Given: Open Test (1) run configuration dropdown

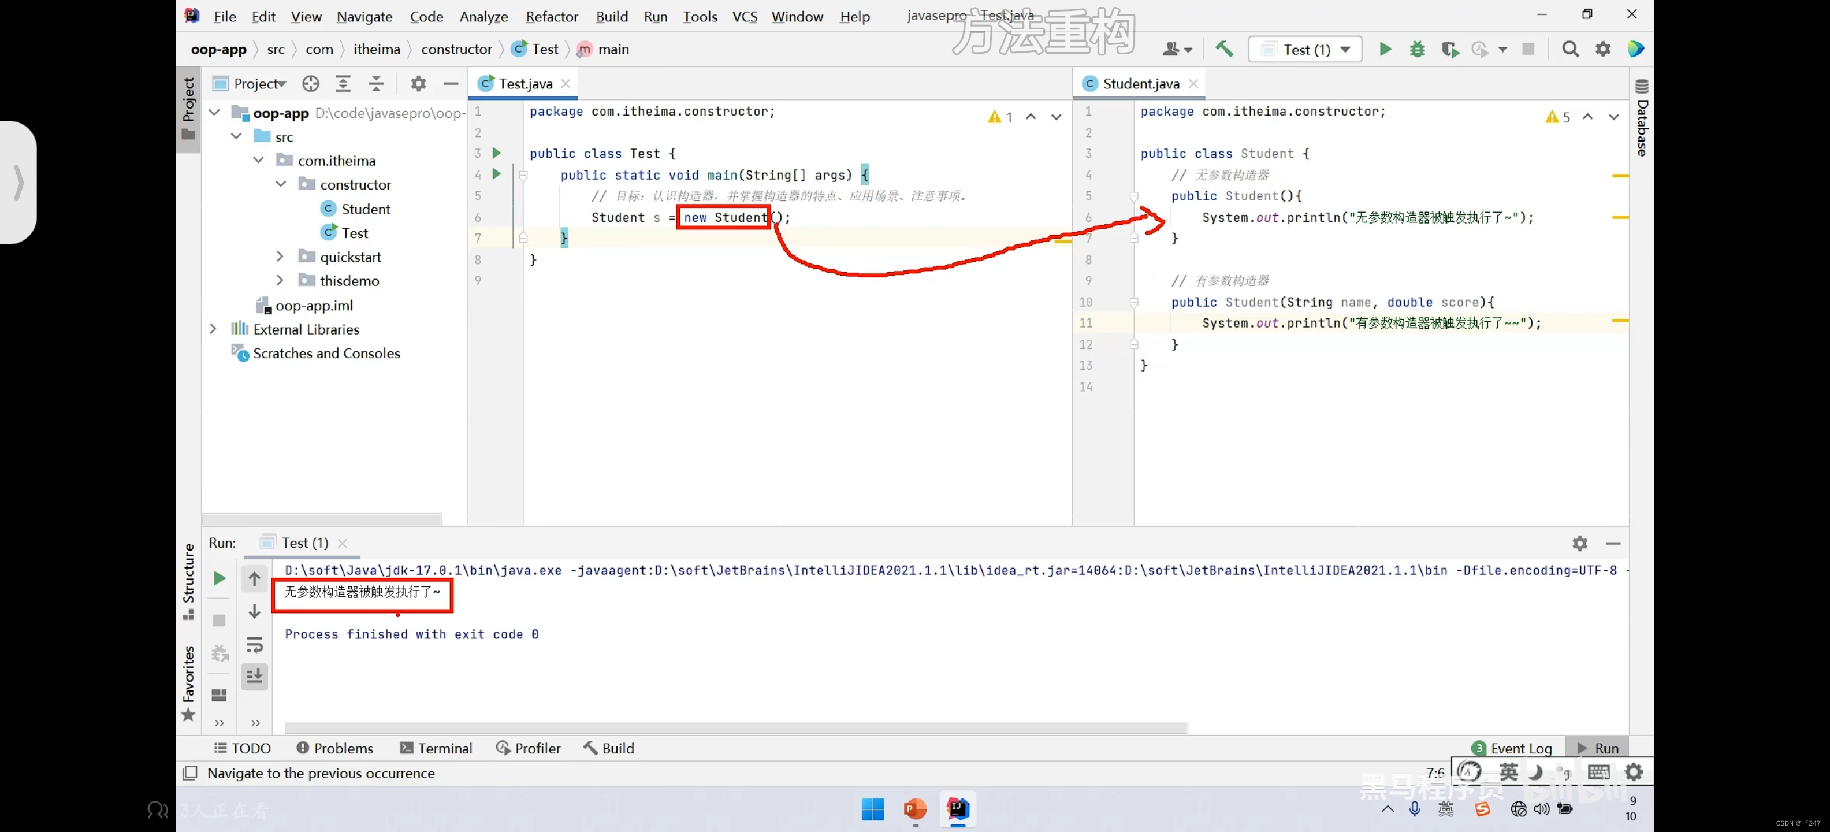Looking at the screenshot, I should coord(1305,49).
